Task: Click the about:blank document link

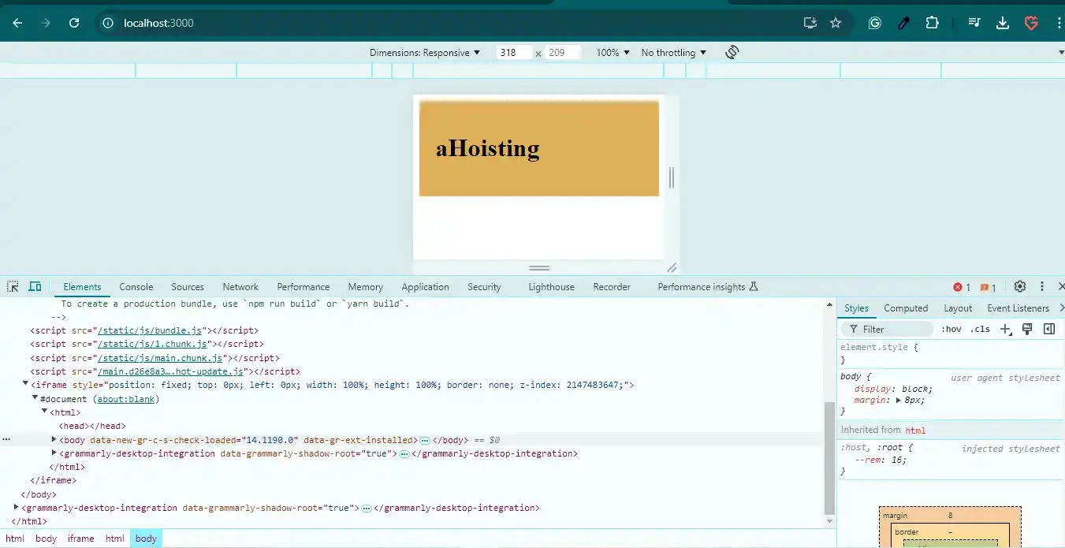Action: click(126, 399)
